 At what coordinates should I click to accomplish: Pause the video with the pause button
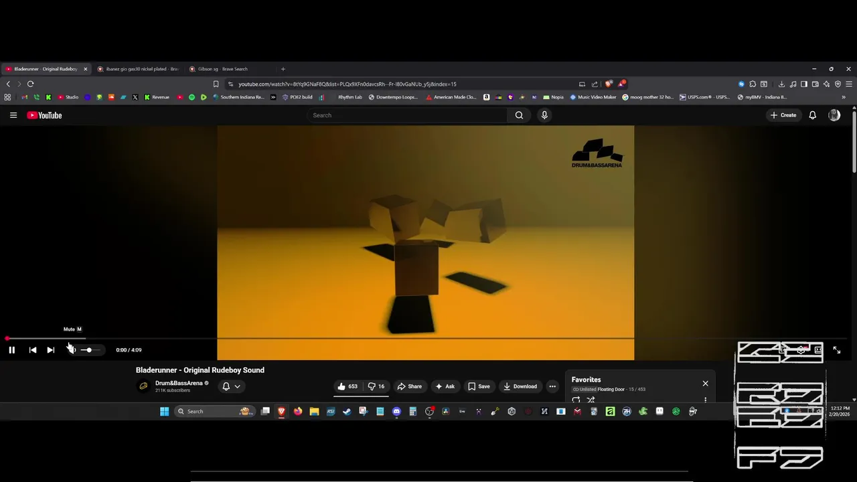[x=11, y=350]
